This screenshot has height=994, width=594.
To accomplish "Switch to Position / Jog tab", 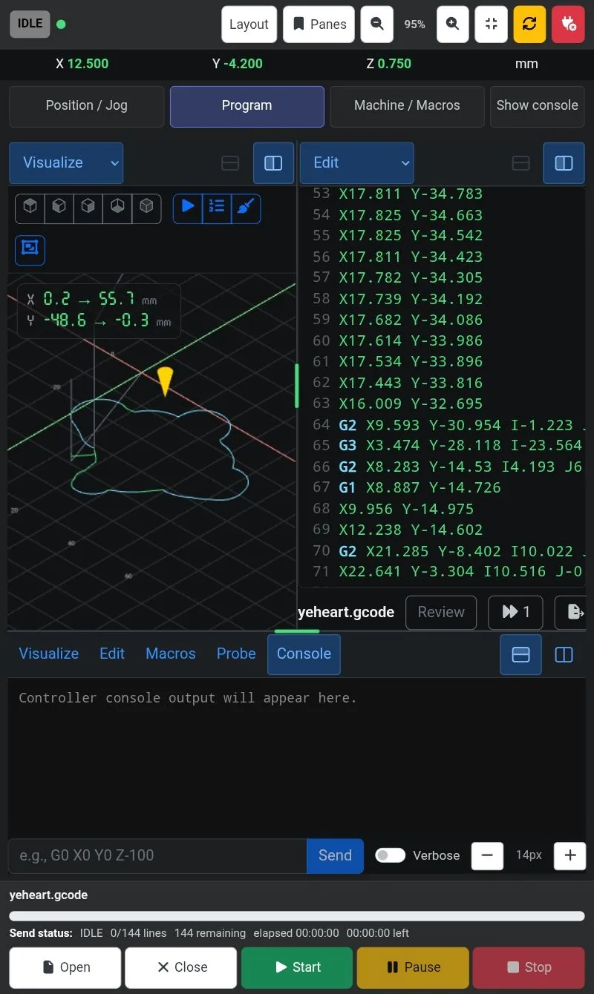I will pos(87,106).
